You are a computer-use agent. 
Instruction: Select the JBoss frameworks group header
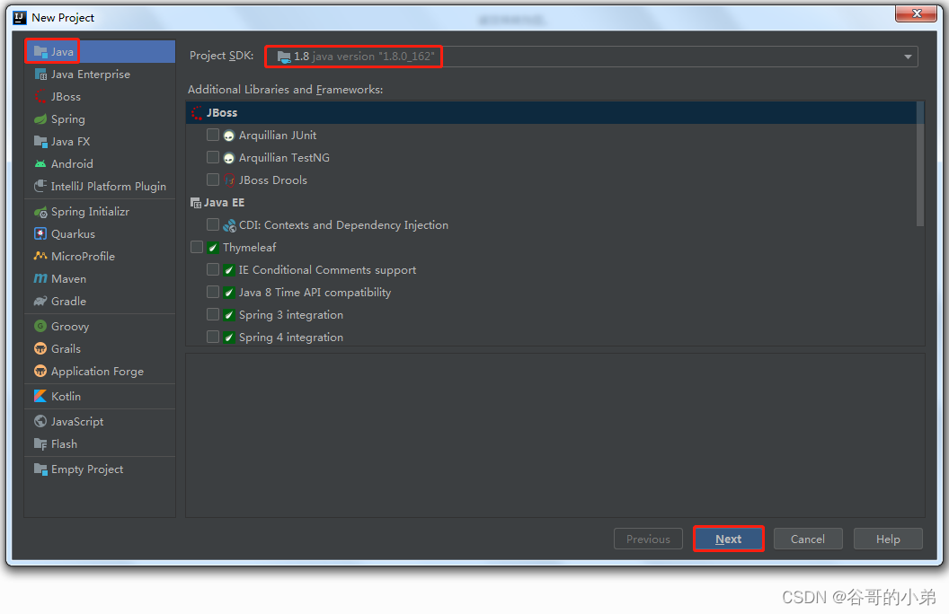(x=552, y=113)
